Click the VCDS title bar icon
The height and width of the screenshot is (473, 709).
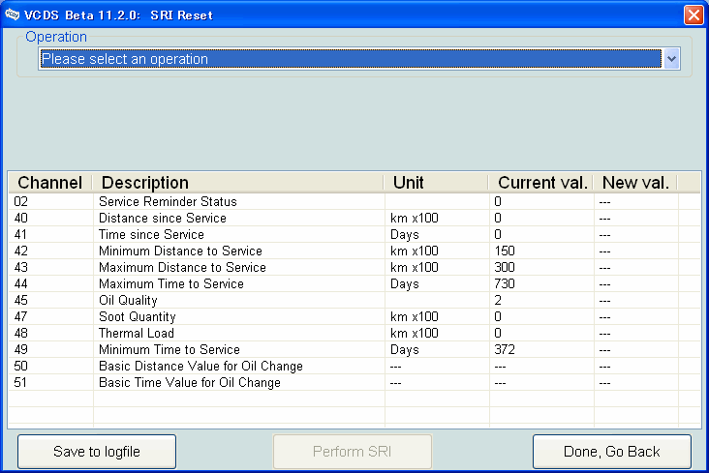(12, 15)
